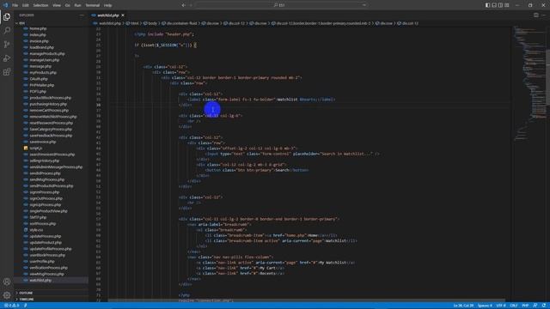Image resolution: width=550 pixels, height=309 pixels.
Task: Open the View menu
Action: 57,5
